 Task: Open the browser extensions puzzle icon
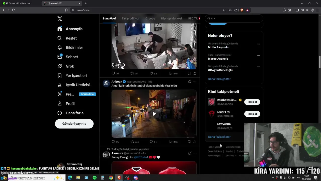[284, 10]
